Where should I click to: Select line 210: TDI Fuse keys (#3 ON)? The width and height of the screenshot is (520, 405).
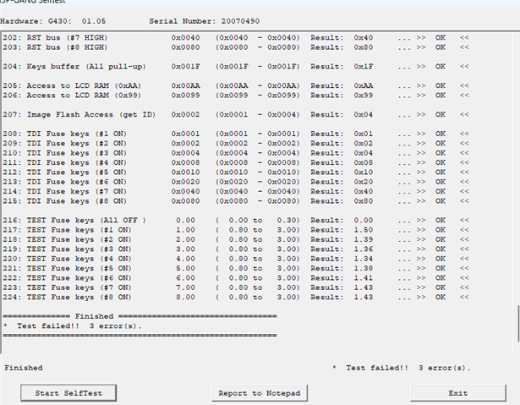coord(236,153)
